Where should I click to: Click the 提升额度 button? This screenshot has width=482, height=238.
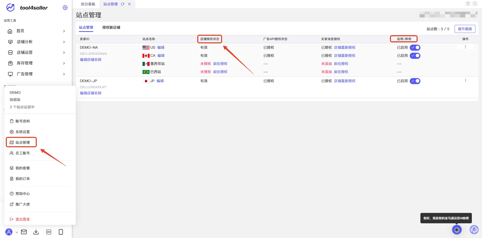(x=465, y=29)
